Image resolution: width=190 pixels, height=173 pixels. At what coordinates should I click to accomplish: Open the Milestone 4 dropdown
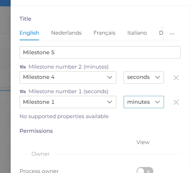pyautogui.click(x=68, y=77)
